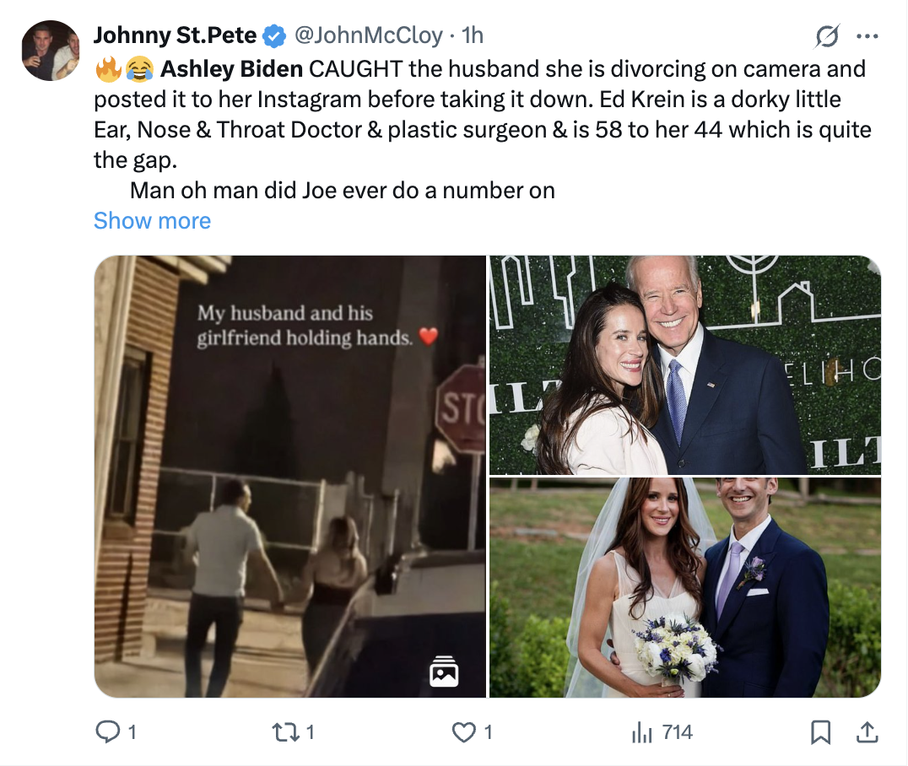The width and height of the screenshot is (908, 766).
Task: Like the post with the heart icon
Action: (463, 732)
